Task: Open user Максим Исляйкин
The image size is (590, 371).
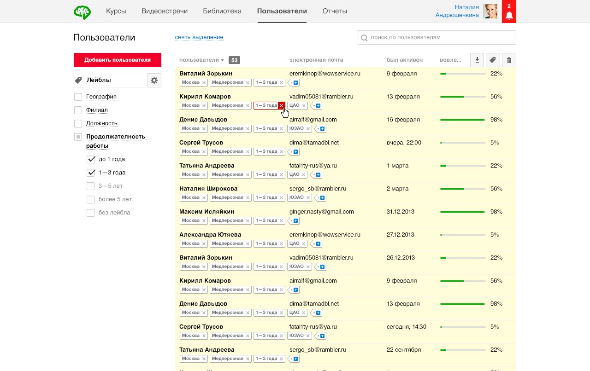Action: [207, 212]
